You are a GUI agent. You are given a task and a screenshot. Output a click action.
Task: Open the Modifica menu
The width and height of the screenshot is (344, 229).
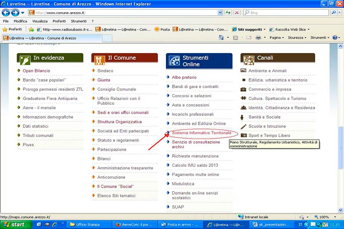tap(20, 21)
